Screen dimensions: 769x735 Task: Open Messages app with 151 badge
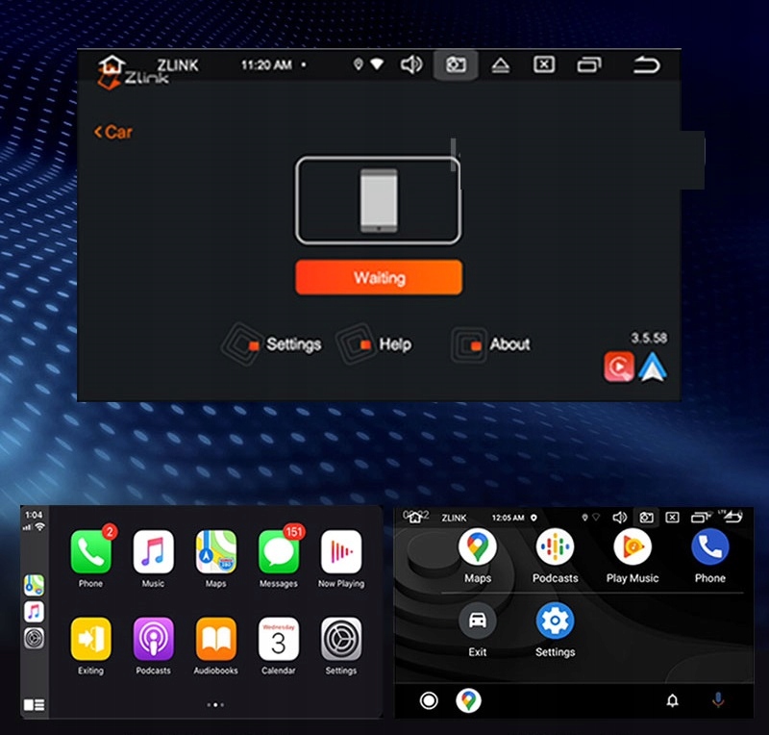[279, 553]
